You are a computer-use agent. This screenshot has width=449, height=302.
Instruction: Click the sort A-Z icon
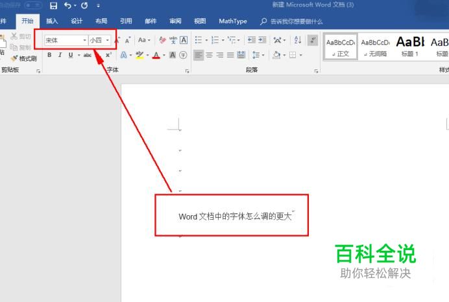pos(298,40)
